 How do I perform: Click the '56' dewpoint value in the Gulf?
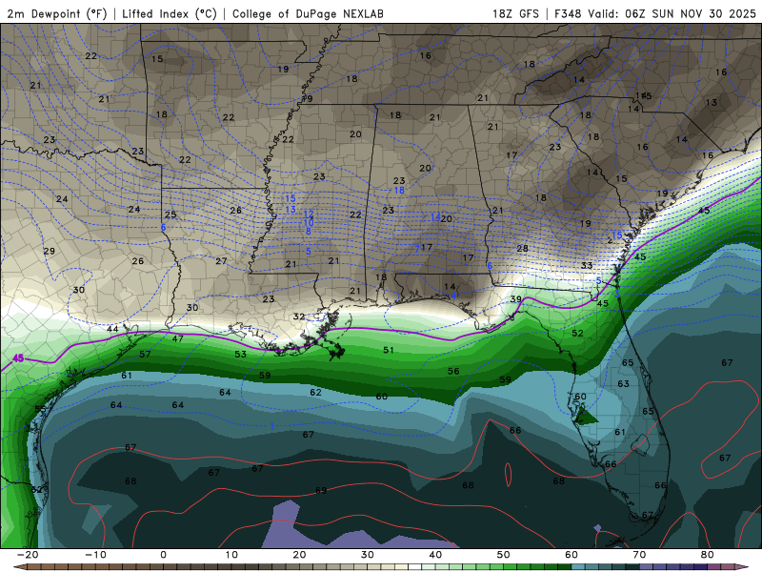pyautogui.click(x=453, y=371)
